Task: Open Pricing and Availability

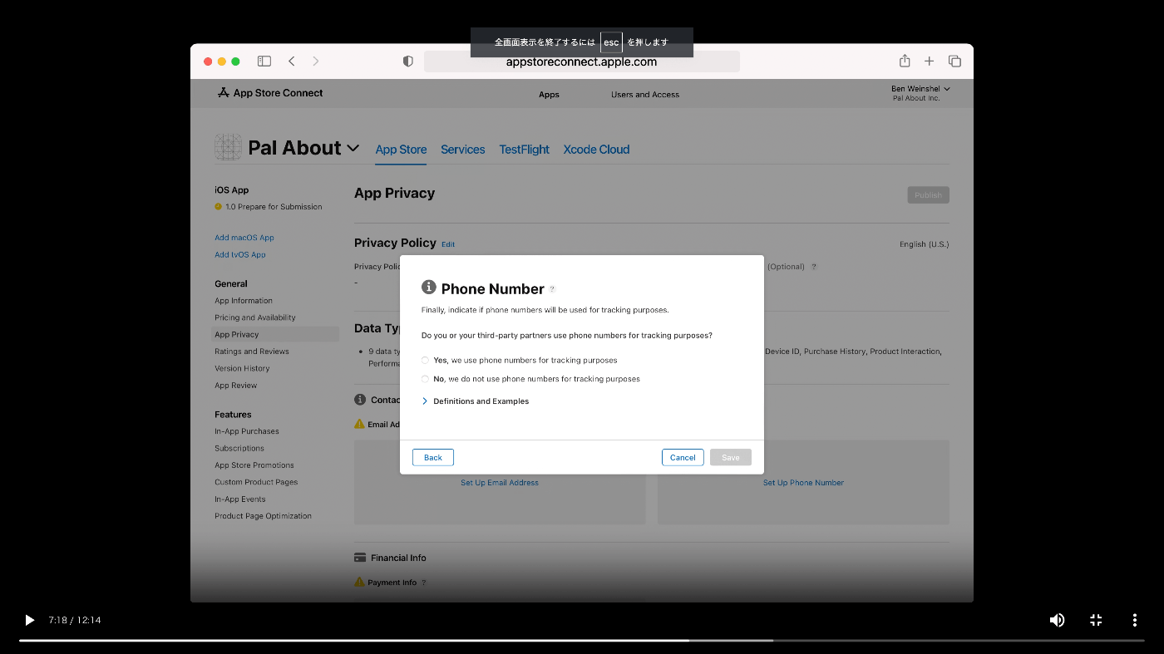Action: point(255,317)
